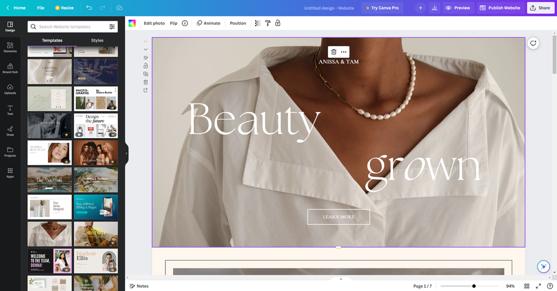The image size is (557, 291).
Task: Add a new page from side controls
Action: (146, 90)
